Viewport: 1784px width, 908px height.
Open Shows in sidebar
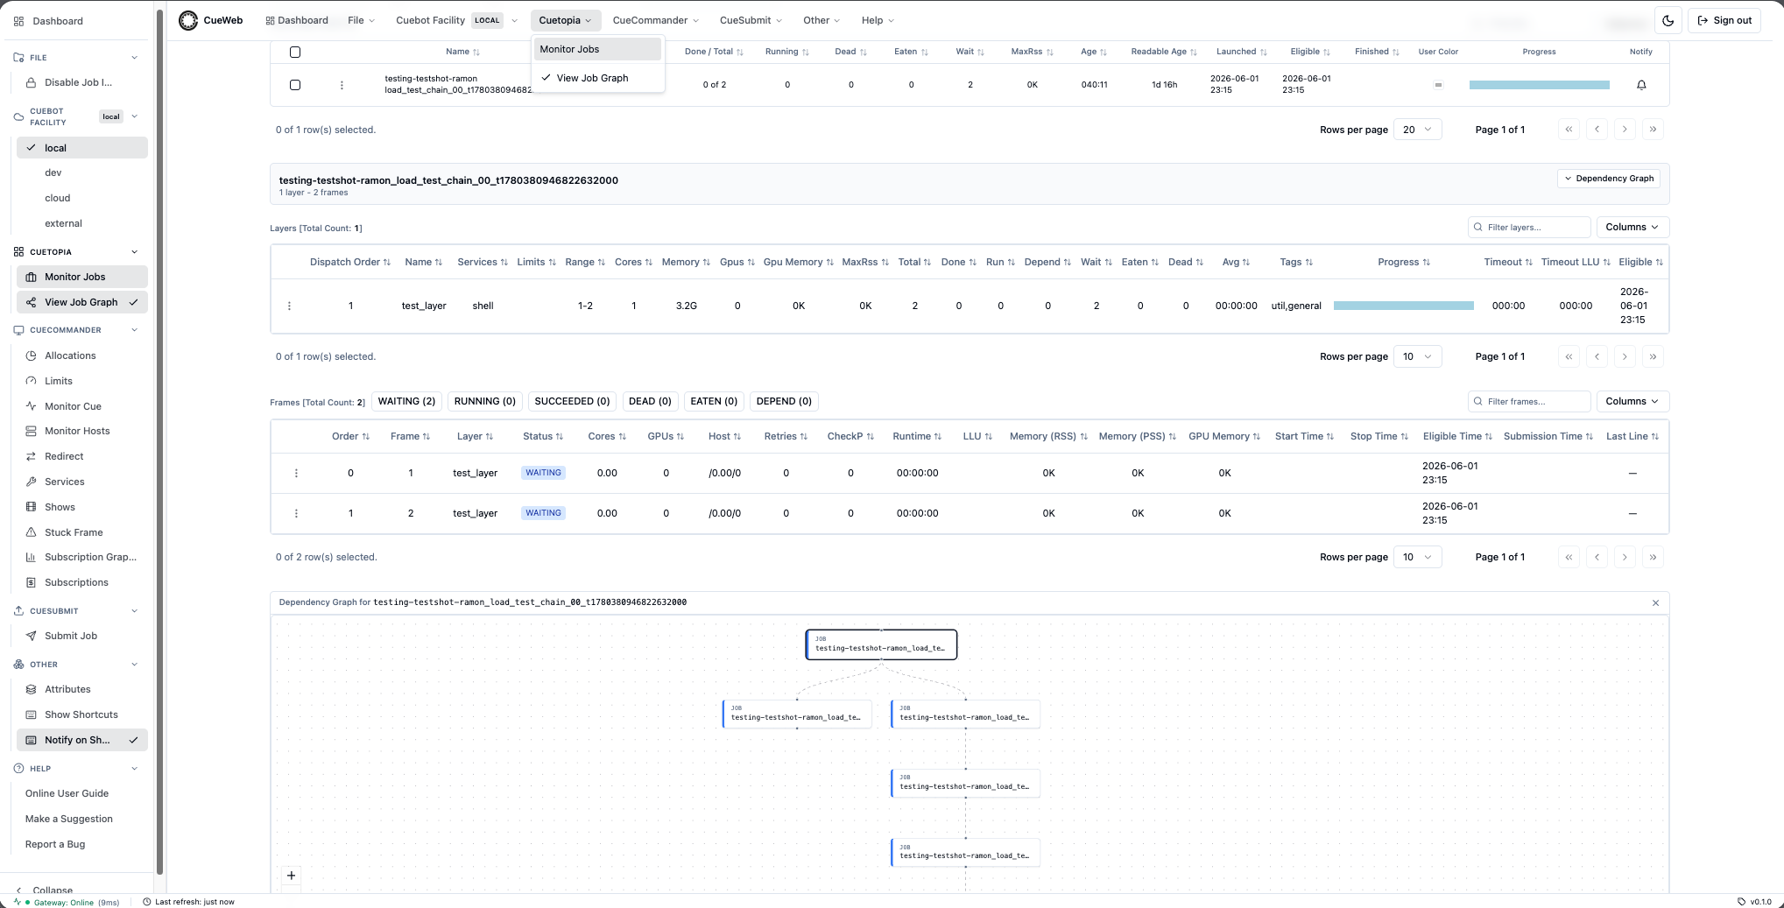click(81, 507)
